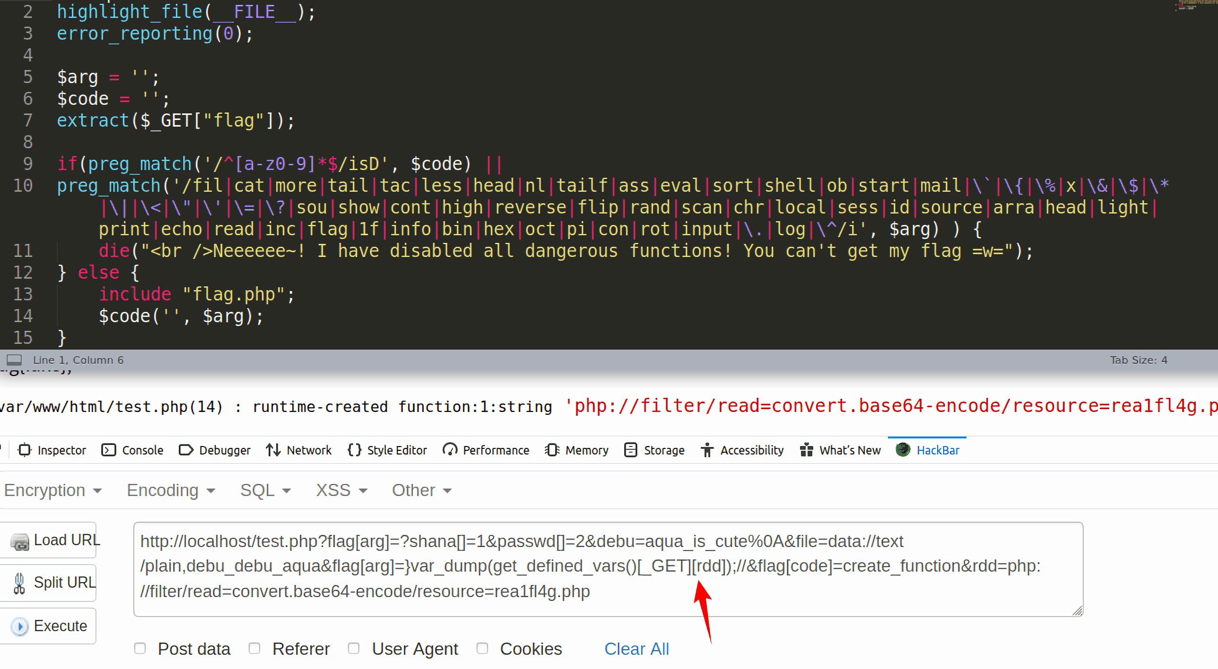The height and width of the screenshot is (669, 1218).
Task: Enable the Post data checkbox
Action: 139,648
